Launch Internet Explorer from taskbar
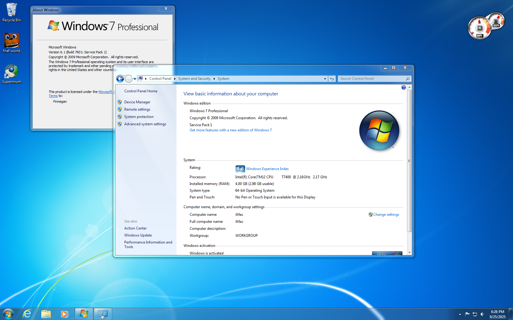Image resolution: width=513 pixels, height=320 pixels. pos(27,314)
